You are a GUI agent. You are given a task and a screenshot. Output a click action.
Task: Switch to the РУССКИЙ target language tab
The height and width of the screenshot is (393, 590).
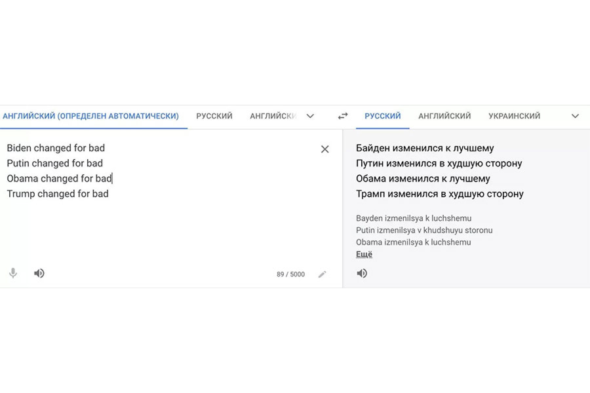pos(383,116)
